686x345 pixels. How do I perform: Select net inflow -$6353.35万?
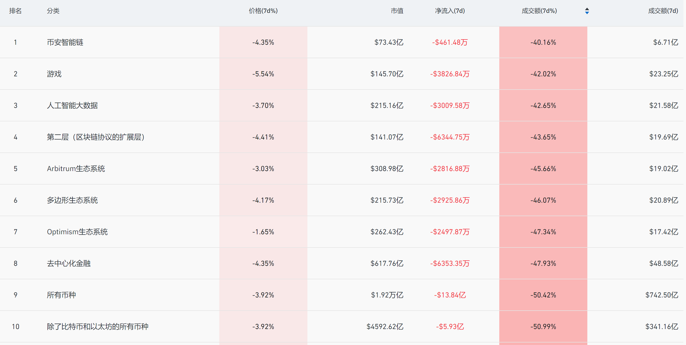pyautogui.click(x=450, y=263)
